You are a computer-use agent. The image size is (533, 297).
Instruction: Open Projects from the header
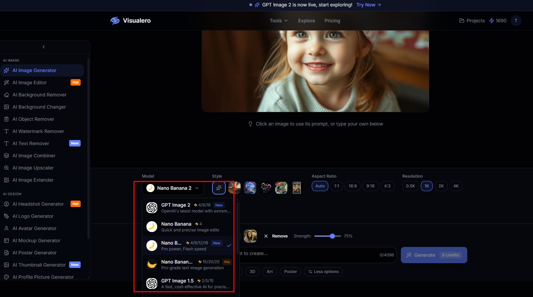[472, 21]
